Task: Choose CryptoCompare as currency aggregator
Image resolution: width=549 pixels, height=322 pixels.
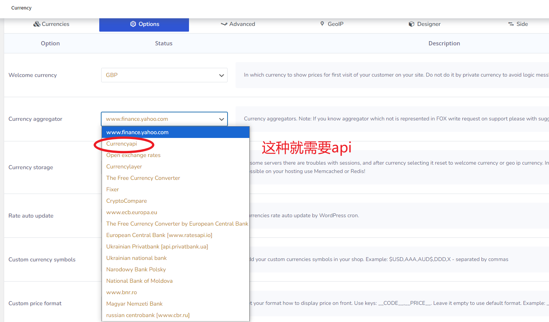Action: (x=126, y=201)
